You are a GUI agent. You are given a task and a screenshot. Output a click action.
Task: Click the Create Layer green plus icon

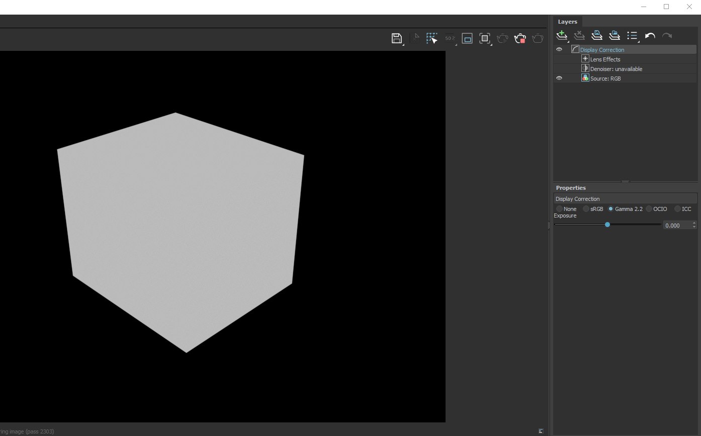tap(562, 35)
